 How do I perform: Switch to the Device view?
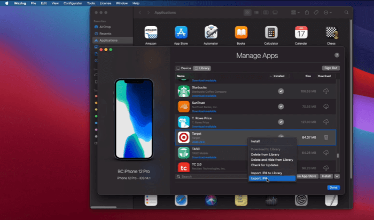tap(184, 68)
